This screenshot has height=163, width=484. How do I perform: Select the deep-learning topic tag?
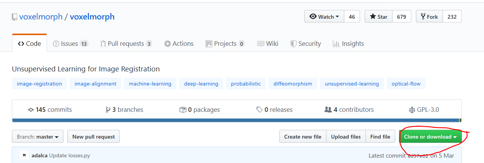pyautogui.click(x=201, y=84)
